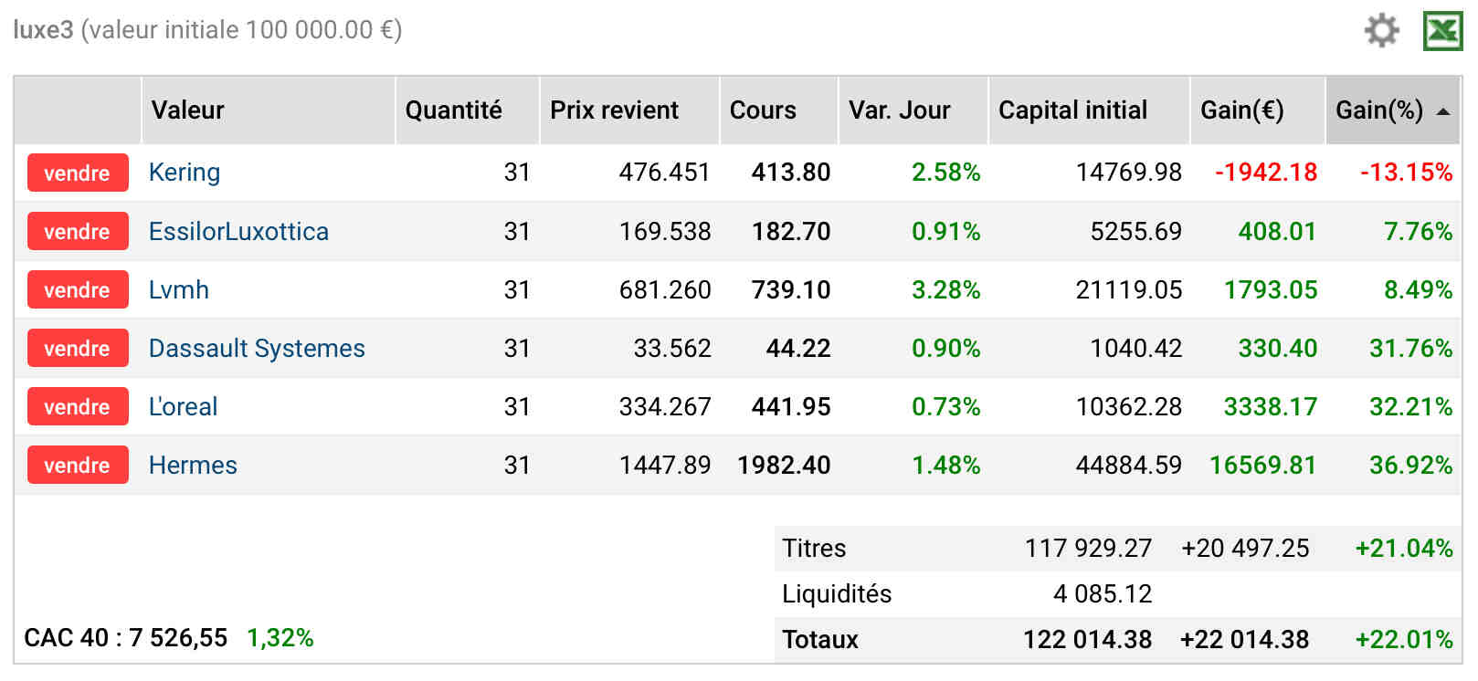
Task: Click Dassault Systemes course 44.22
Action: 798,348
